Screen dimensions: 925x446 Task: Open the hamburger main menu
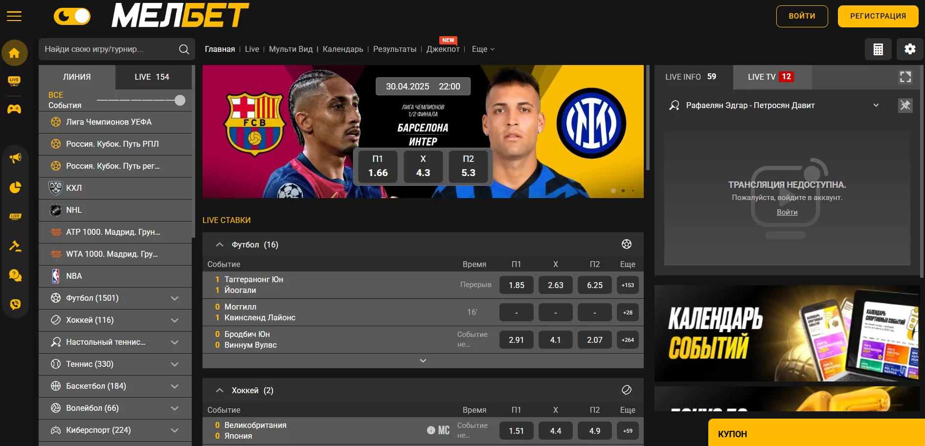(x=14, y=17)
